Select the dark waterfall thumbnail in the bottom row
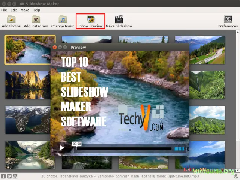The image size is (240, 180). point(87,162)
